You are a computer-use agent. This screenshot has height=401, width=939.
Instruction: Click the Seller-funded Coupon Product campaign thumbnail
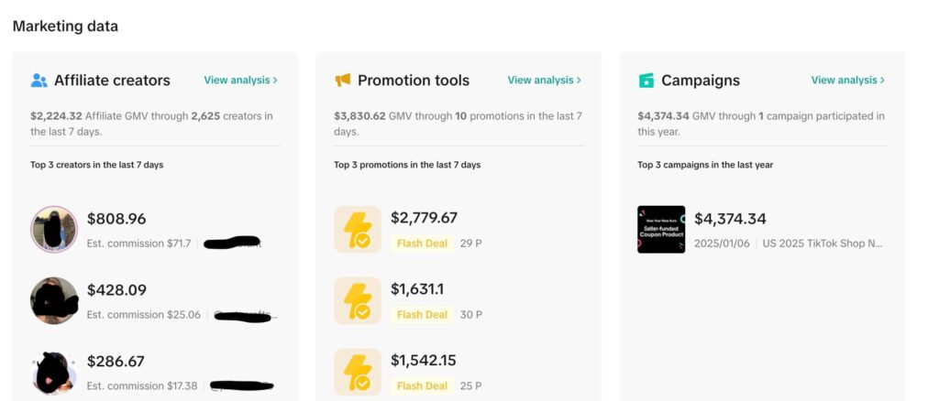(x=661, y=230)
